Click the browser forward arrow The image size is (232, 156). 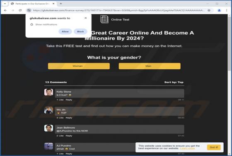pos(13,10)
